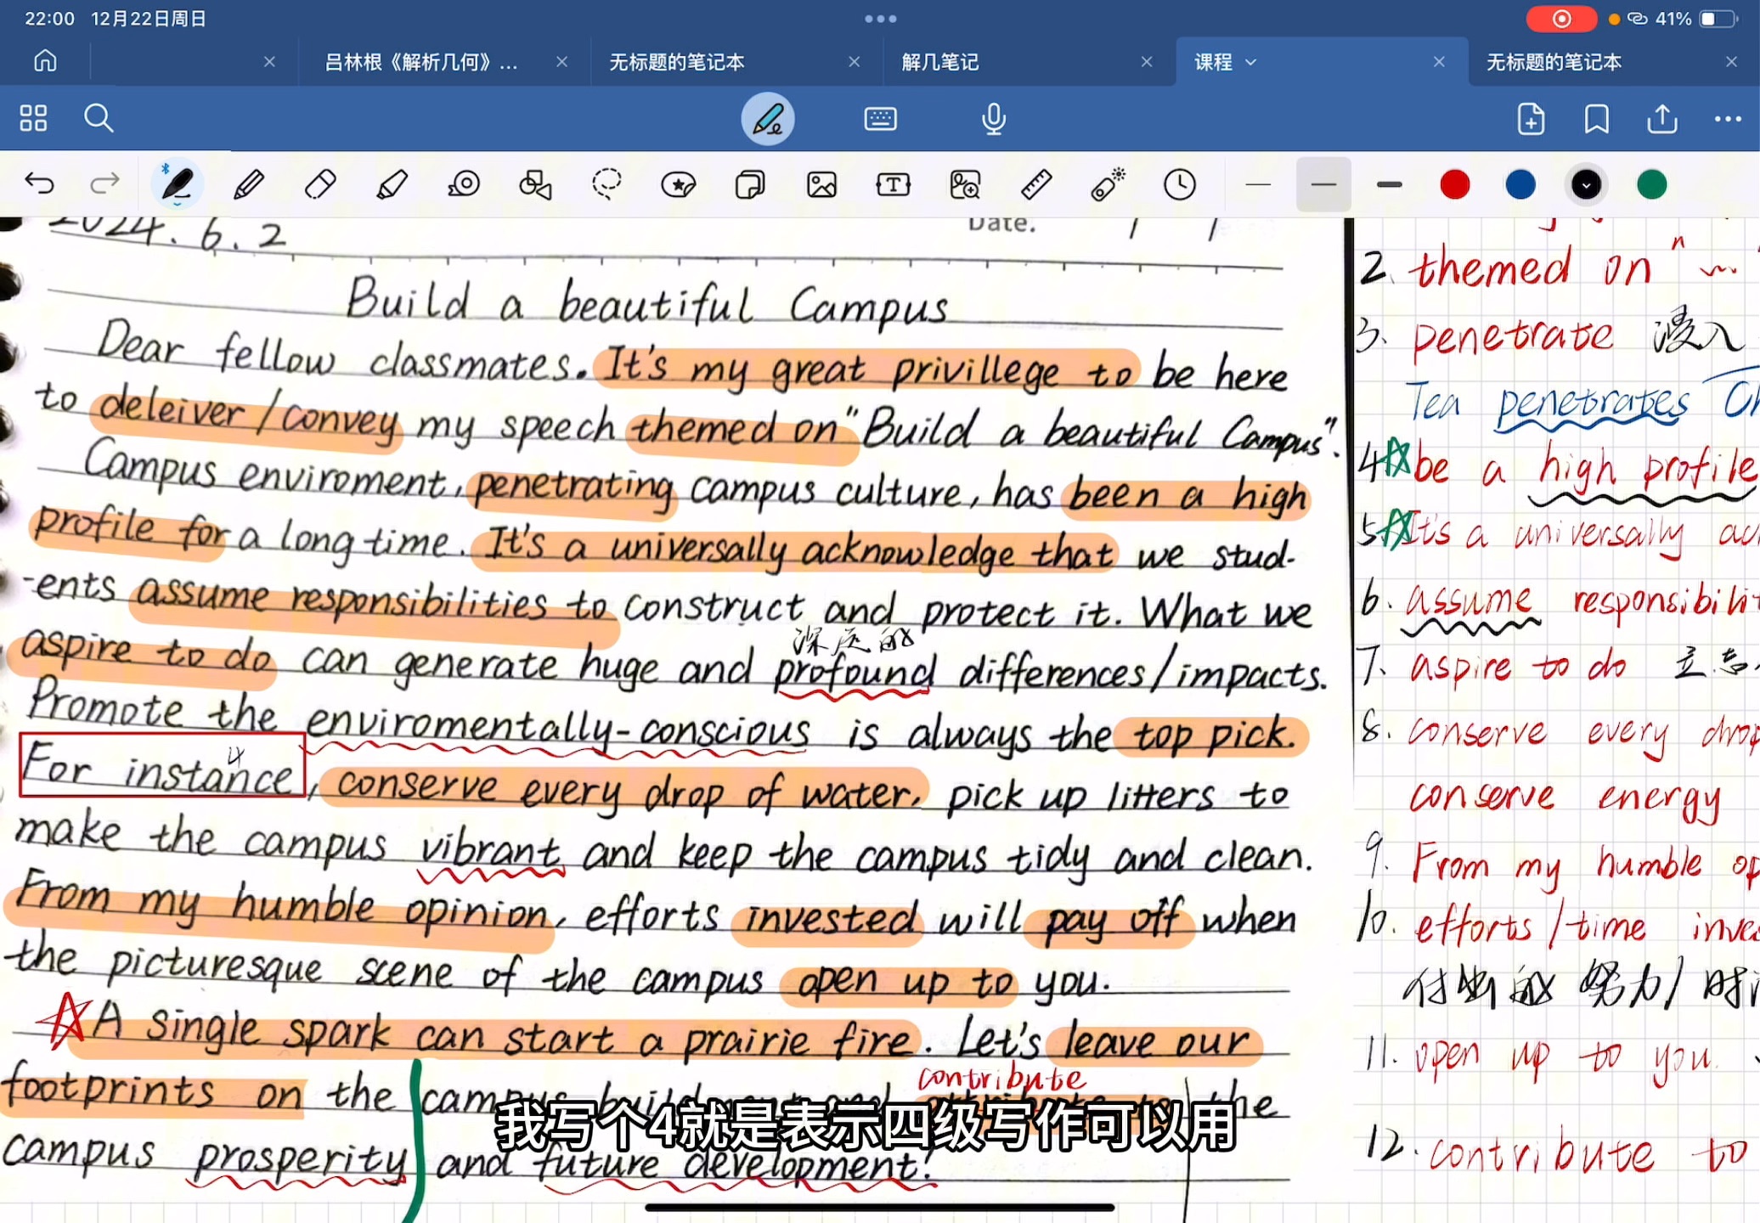Select the laser pointer tool

click(x=1108, y=184)
